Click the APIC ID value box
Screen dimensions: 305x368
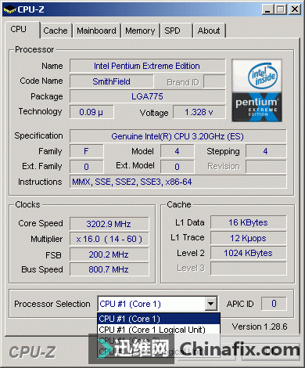pos(274,304)
